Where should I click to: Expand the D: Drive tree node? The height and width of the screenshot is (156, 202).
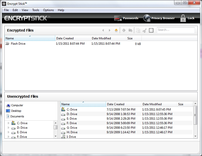click(9, 128)
